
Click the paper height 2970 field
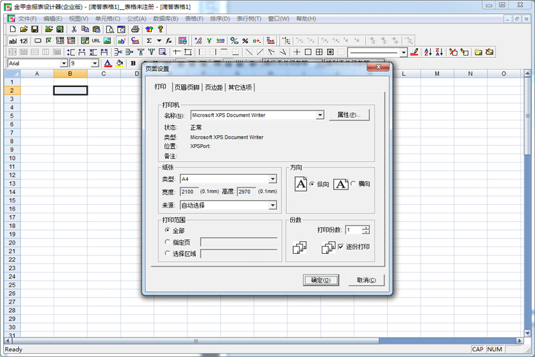246,192
